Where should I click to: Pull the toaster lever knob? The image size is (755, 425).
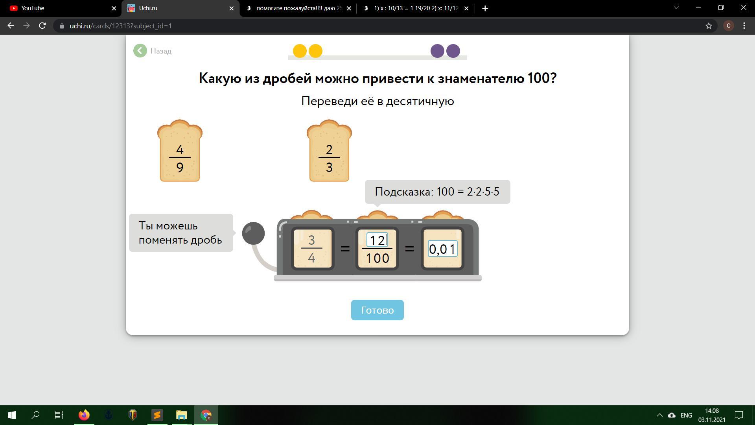(253, 233)
